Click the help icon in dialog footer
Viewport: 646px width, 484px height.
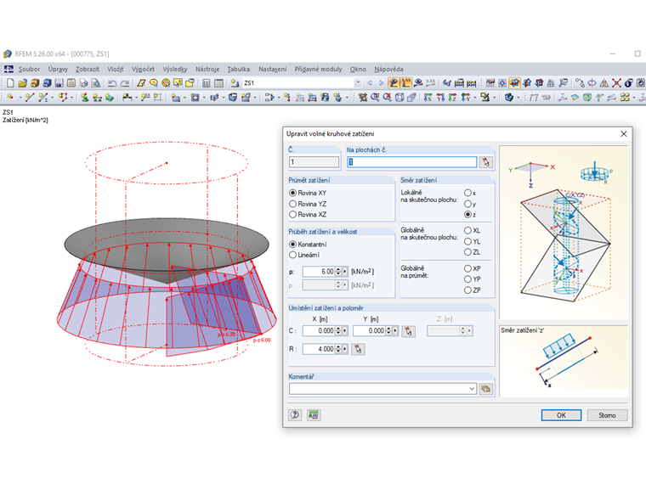pyautogui.click(x=296, y=415)
